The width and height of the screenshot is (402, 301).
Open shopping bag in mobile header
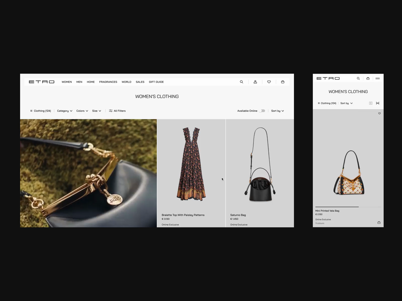point(368,79)
